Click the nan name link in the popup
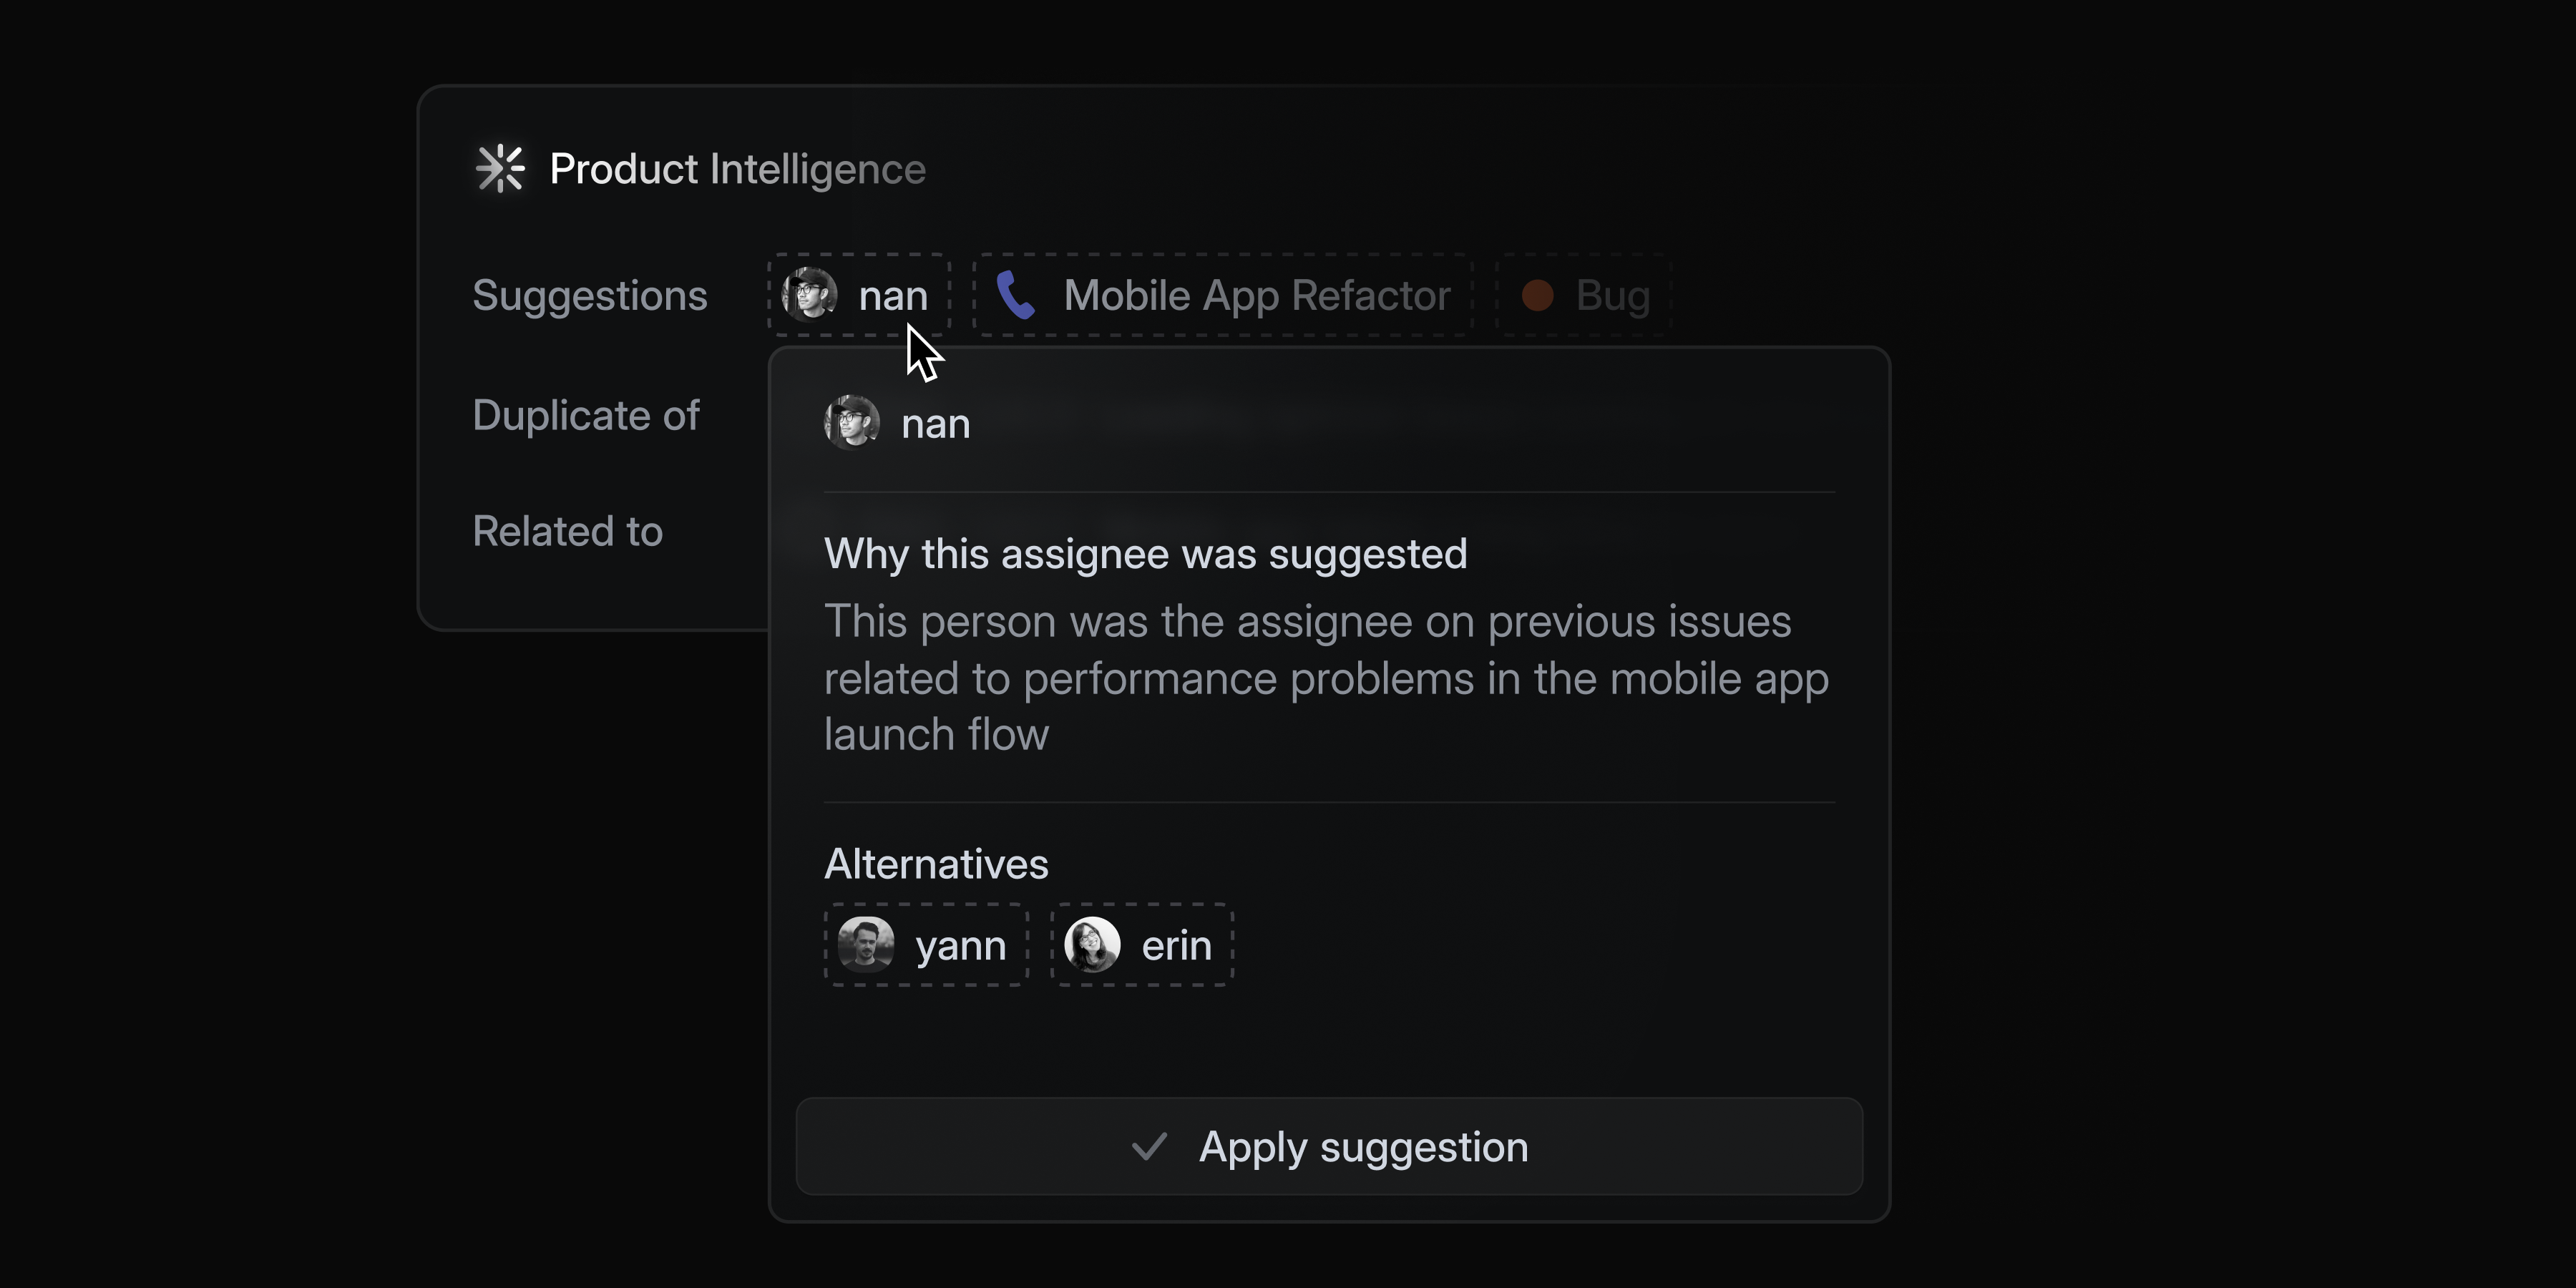2576x1288 pixels. coord(935,422)
